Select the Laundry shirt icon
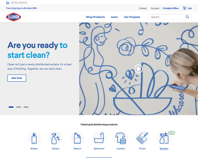The width and height of the screenshot is (198, 158). coord(120,138)
